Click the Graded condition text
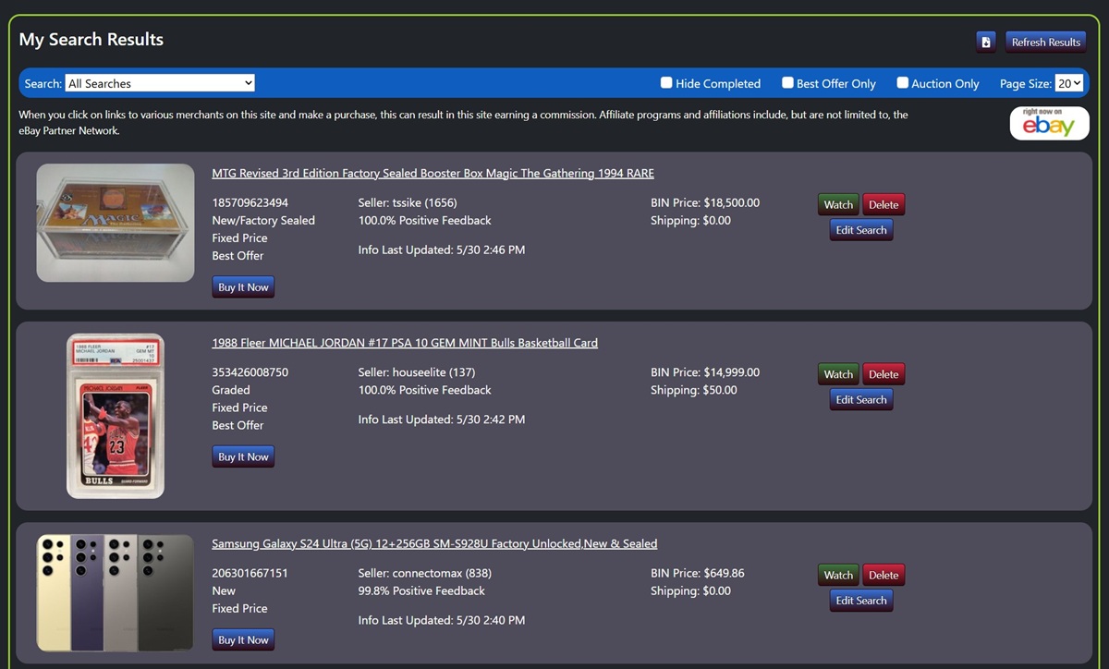Screen dimensions: 1109x669 tap(231, 390)
